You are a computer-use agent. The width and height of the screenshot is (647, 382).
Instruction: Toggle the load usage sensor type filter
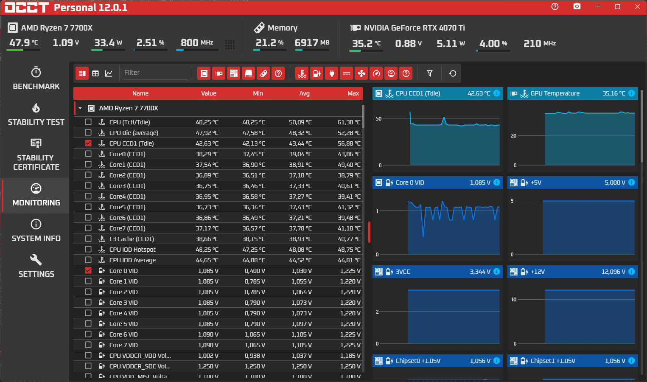click(x=391, y=73)
